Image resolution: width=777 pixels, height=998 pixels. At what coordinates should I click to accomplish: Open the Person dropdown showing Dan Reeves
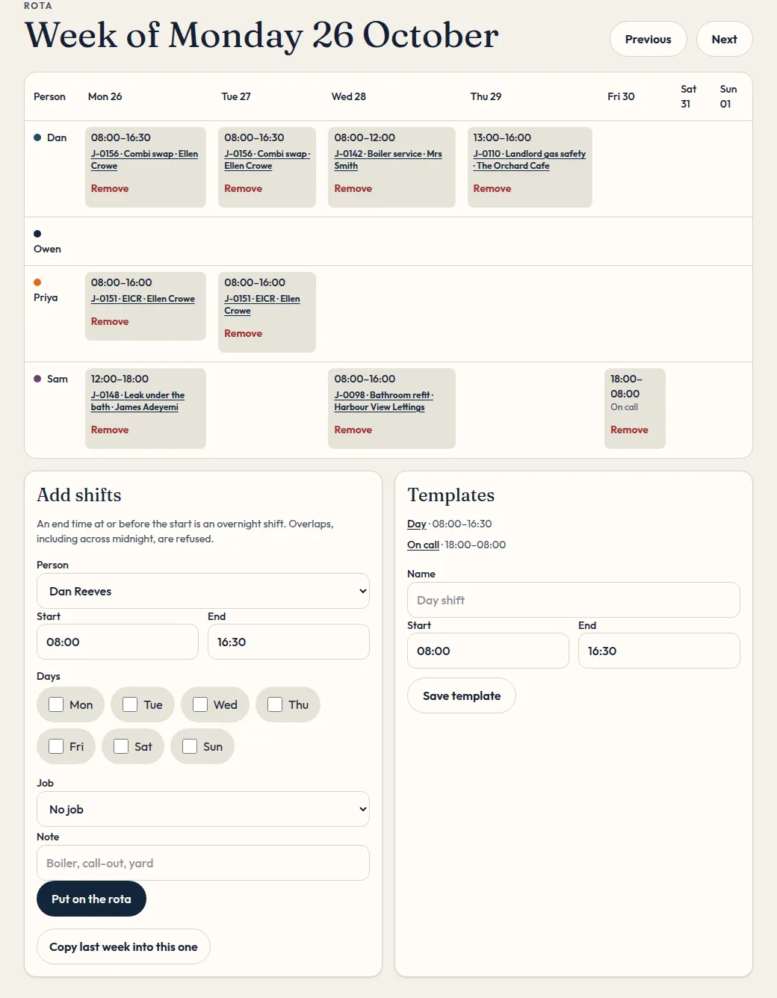(x=203, y=591)
